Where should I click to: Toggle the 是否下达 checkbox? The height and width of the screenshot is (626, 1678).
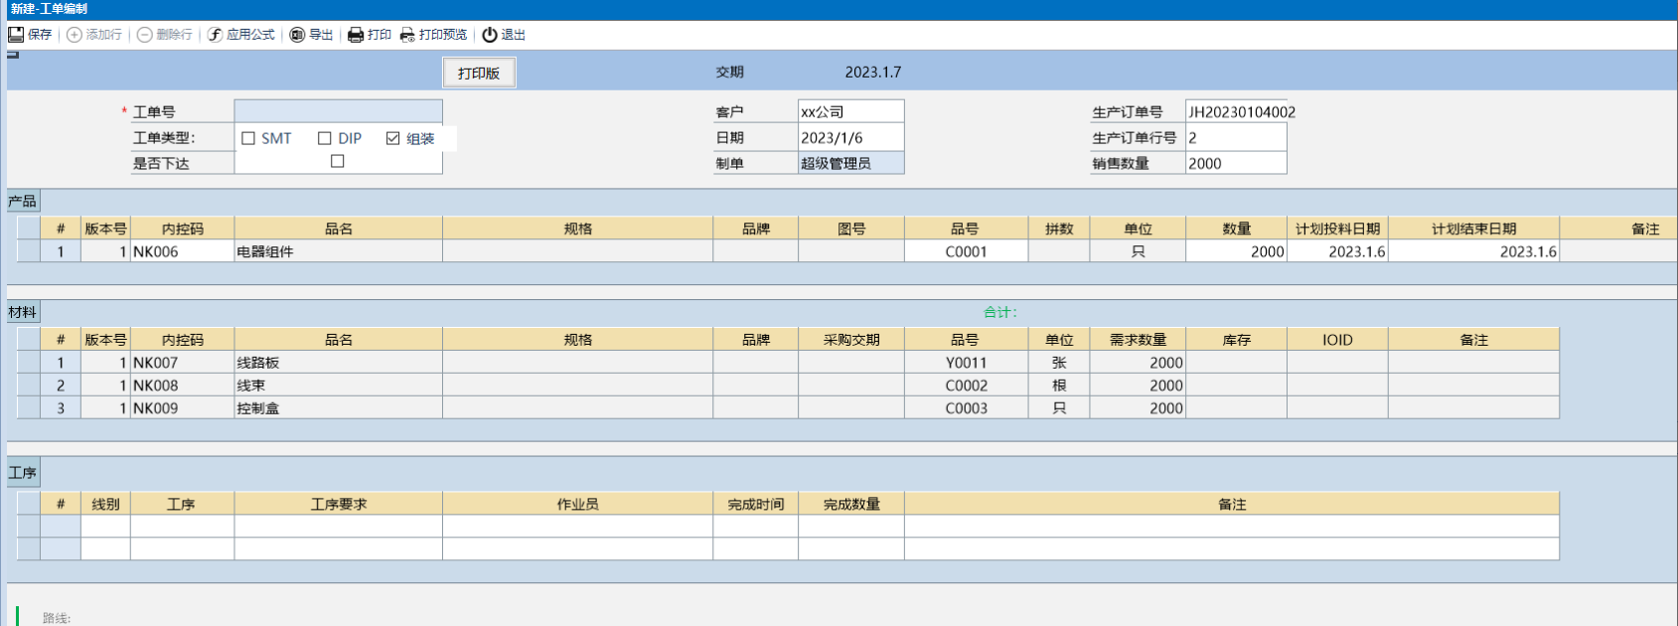[x=338, y=161]
